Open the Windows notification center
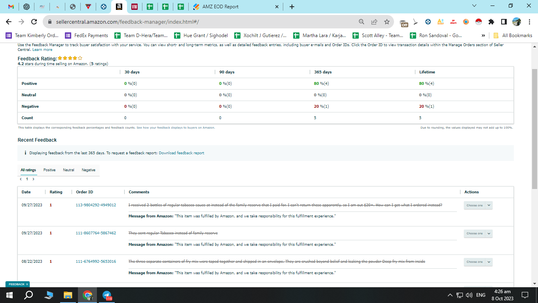The width and height of the screenshot is (538, 303). [525, 295]
